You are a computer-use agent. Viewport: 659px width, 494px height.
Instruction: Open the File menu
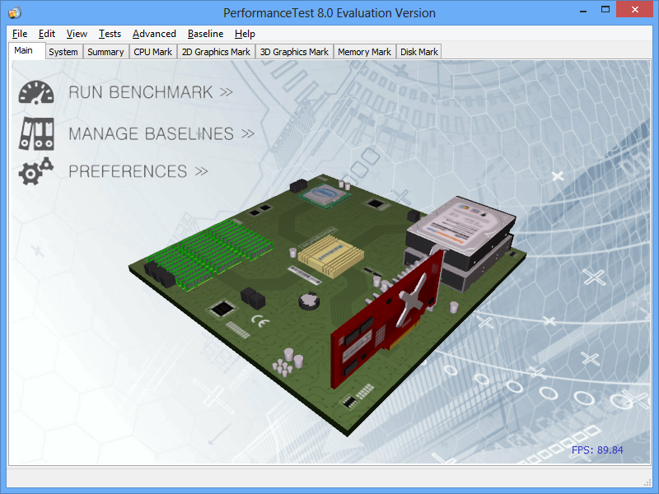(x=20, y=34)
